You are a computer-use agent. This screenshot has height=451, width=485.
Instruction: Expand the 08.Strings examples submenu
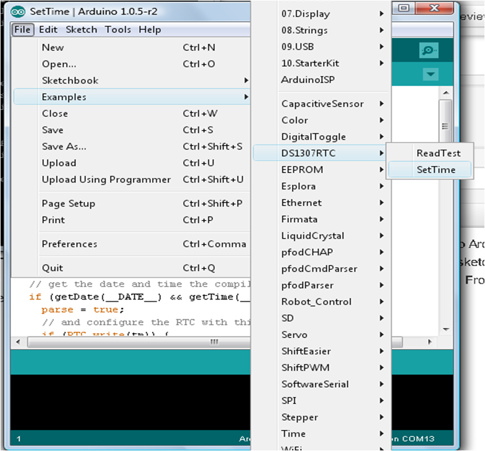tap(321, 30)
